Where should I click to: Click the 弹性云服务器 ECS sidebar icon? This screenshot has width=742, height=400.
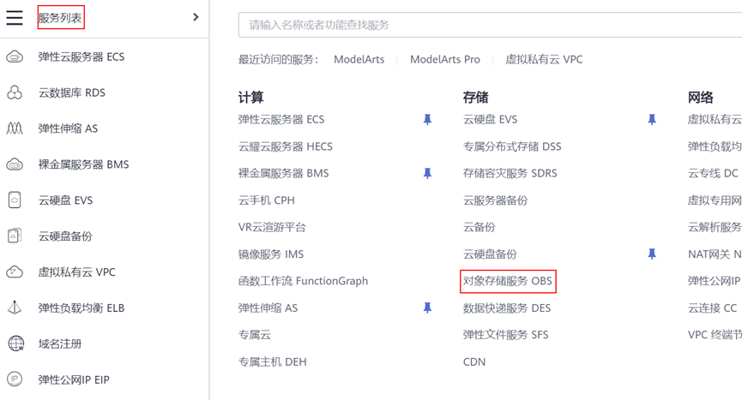[15, 57]
